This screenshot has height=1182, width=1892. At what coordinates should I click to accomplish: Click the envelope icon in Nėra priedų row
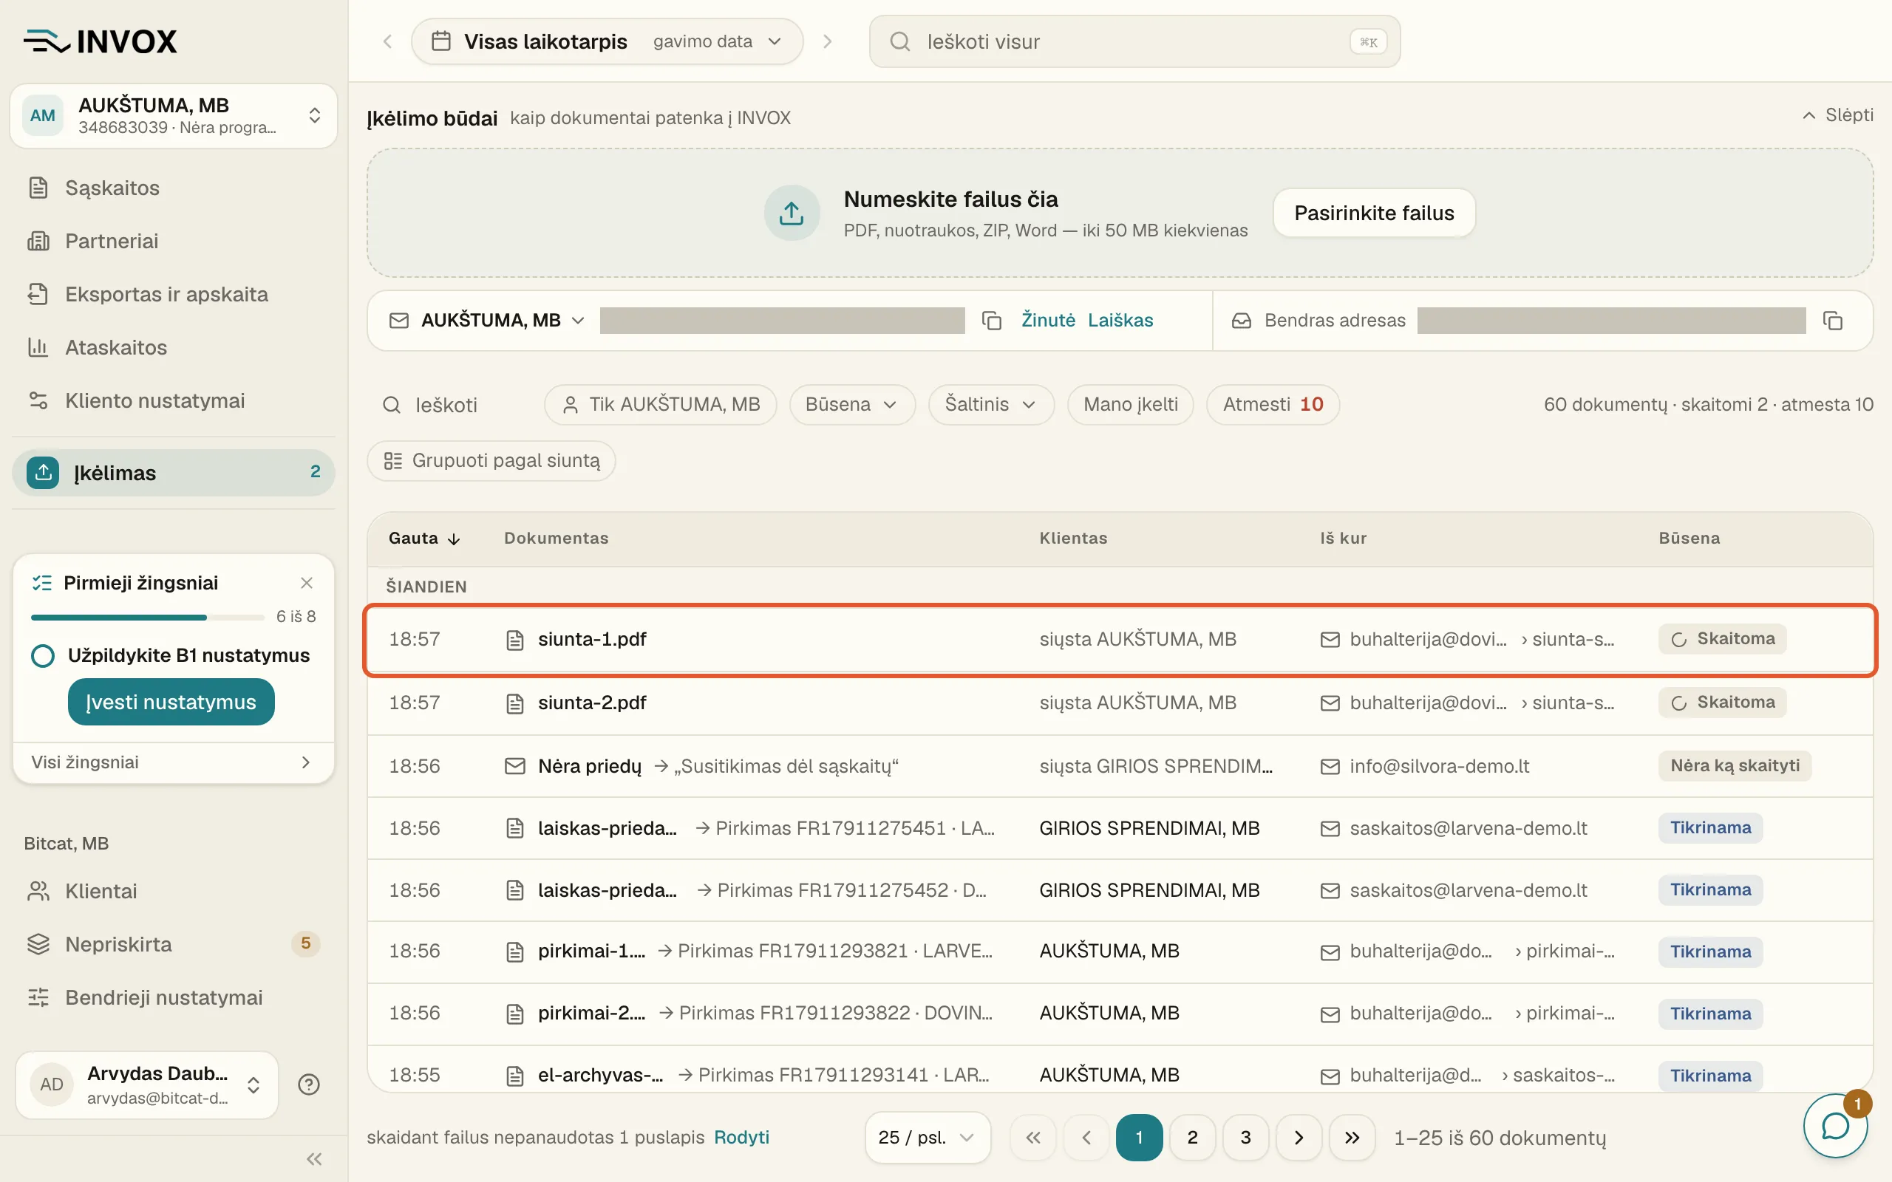point(514,766)
